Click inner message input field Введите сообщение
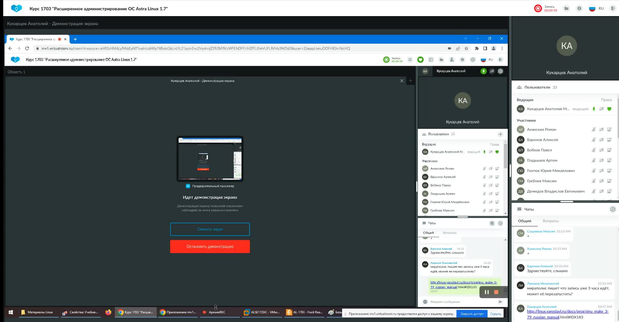The image size is (619, 322). coord(463,302)
